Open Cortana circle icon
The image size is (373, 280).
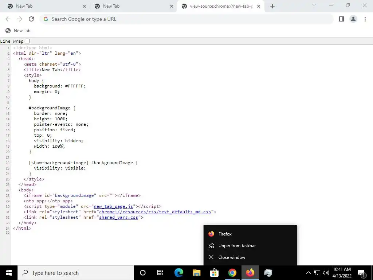[x=143, y=273]
